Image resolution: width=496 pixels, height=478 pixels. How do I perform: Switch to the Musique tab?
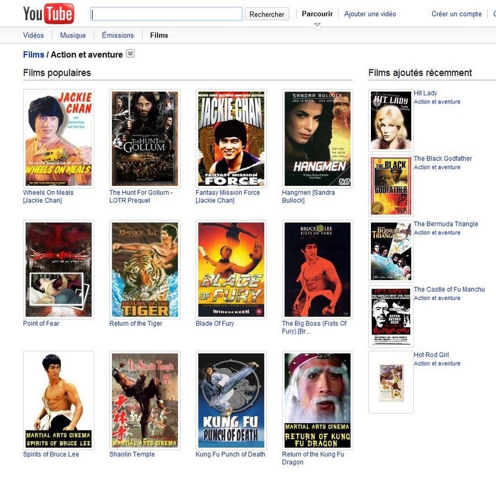tap(73, 35)
